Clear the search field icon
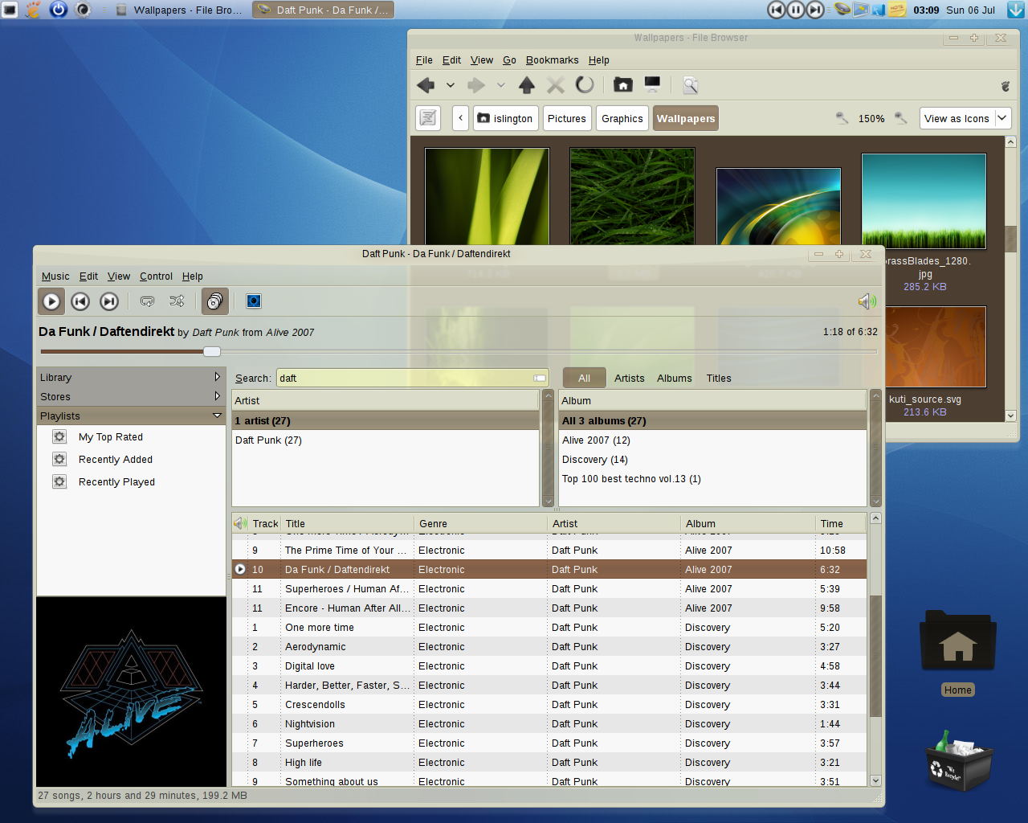 [x=540, y=379]
